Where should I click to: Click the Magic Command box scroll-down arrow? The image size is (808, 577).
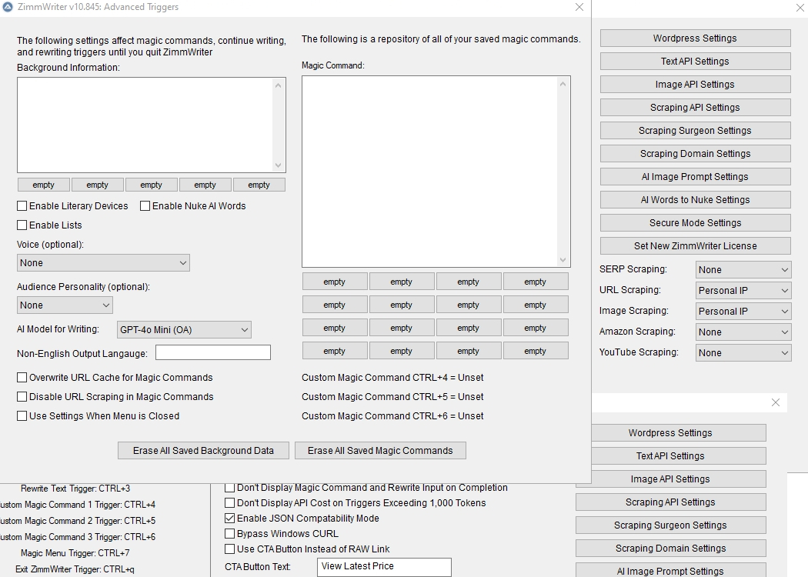pos(563,260)
